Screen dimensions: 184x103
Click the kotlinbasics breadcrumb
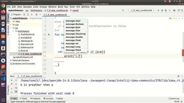pos(36,10)
